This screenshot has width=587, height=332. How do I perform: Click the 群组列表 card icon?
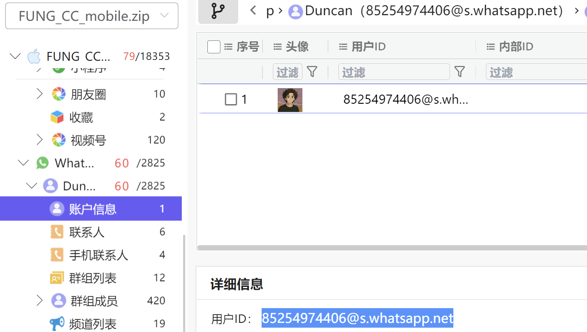coord(57,278)
